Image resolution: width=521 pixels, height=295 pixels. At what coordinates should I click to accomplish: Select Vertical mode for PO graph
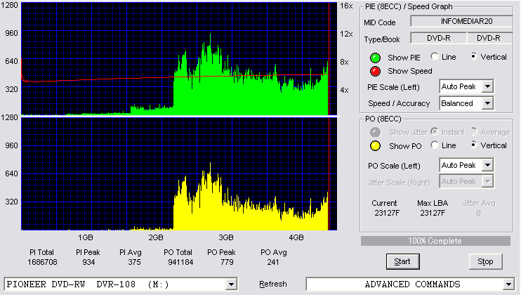click(474, 145)
